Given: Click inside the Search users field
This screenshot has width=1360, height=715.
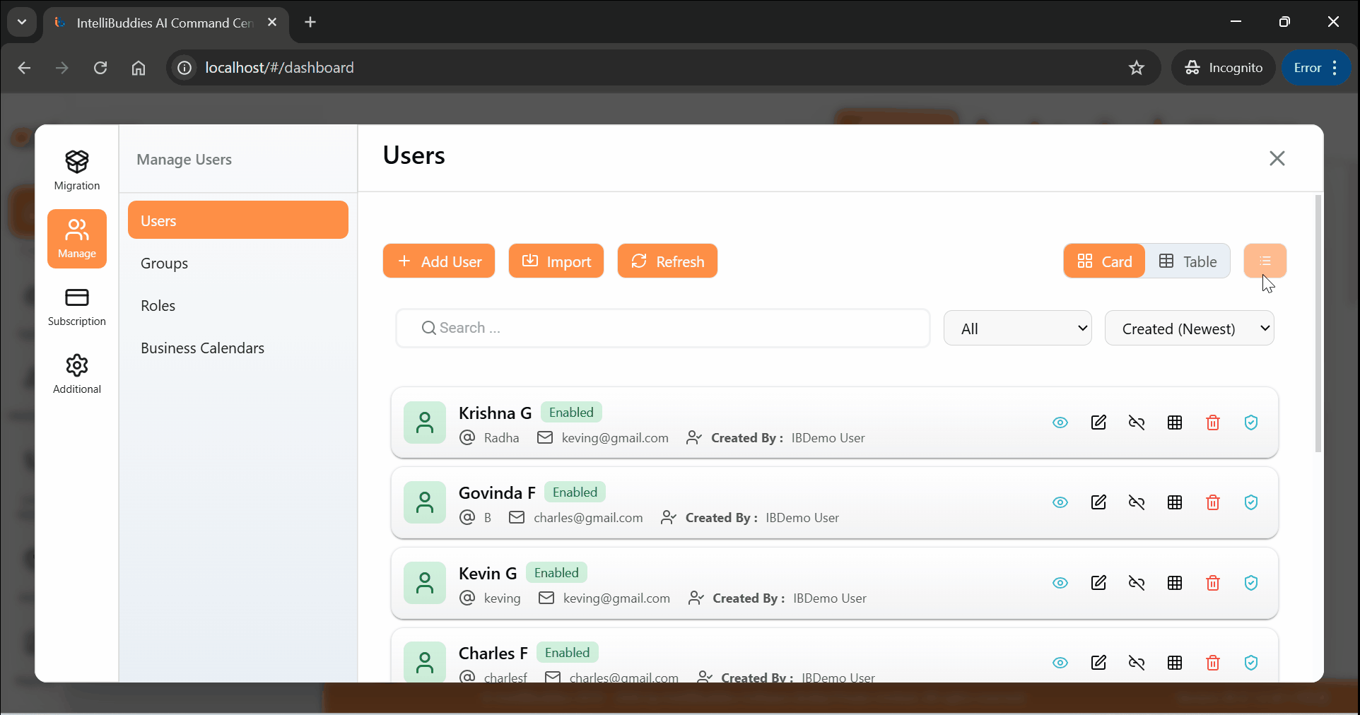Looking at the screenshot, I should point(663,328).
